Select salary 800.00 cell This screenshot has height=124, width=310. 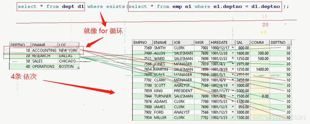click(x=243, y=48)
